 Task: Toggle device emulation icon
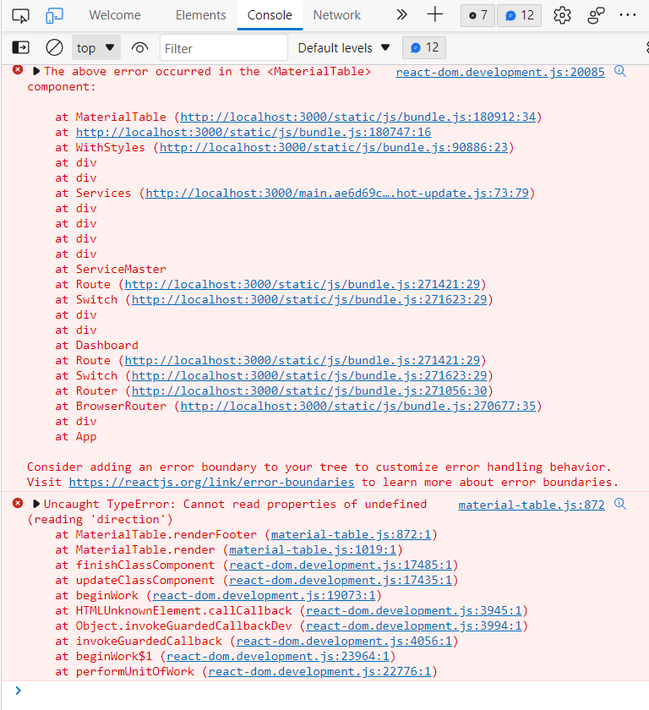pos(54,16)
